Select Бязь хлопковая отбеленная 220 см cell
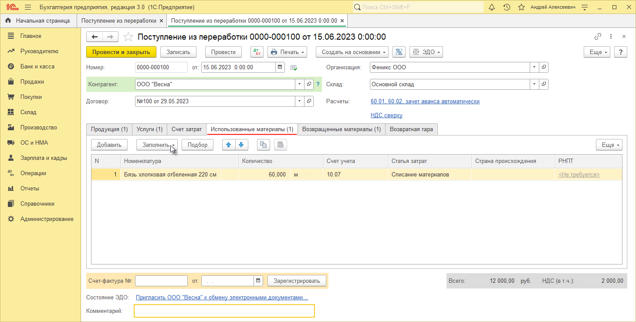This screenshot has height=322, width=636. point(171,175)
